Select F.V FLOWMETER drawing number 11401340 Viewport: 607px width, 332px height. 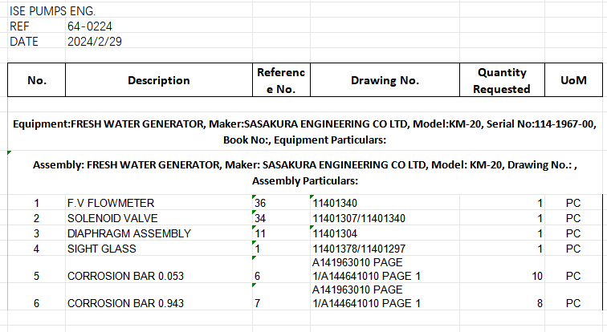385,203
